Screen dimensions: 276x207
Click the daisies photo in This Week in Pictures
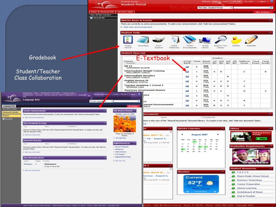point(125,124)
